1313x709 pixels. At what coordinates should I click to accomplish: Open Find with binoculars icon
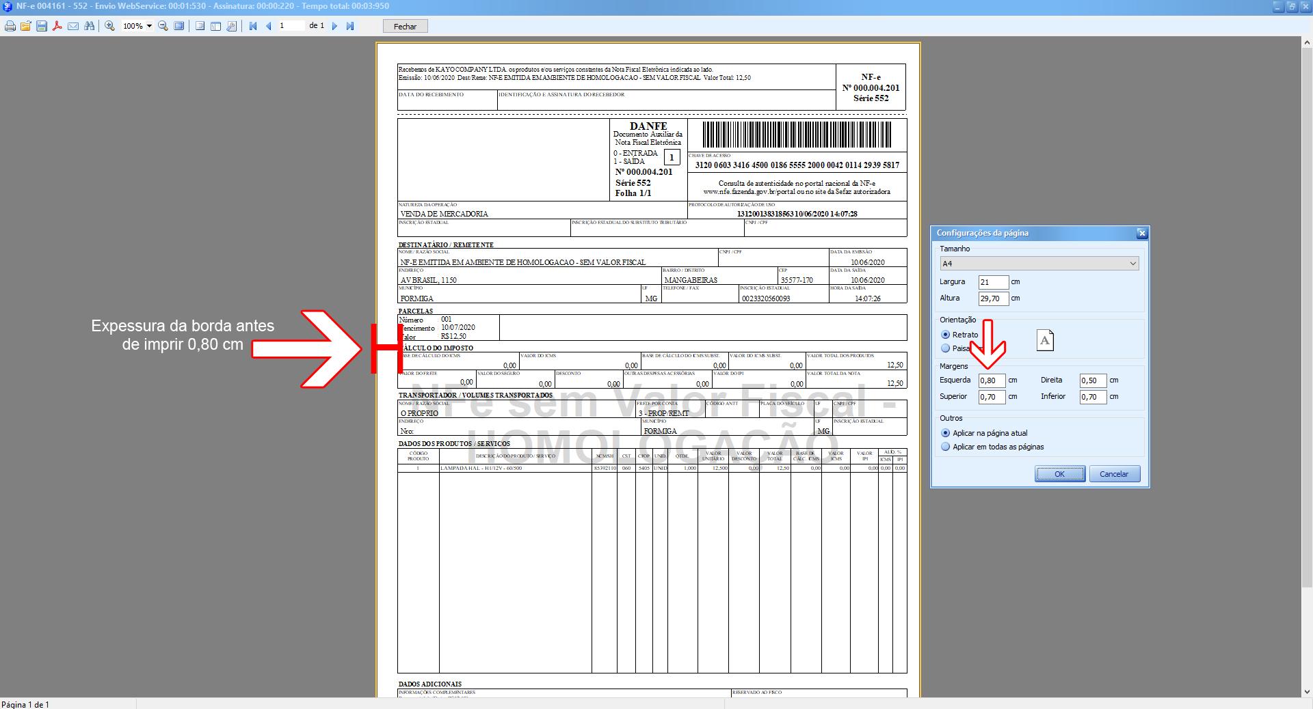pyautogui.click(x=89, y=26)
